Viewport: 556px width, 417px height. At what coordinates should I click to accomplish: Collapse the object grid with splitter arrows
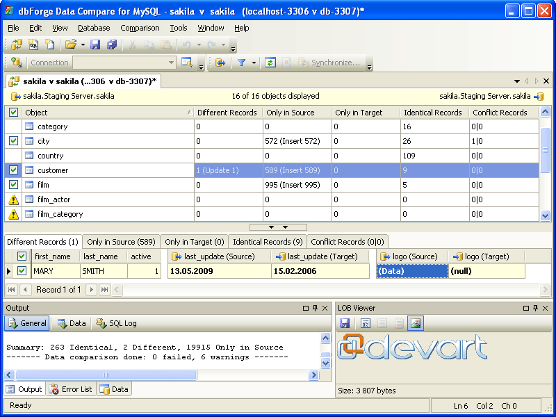pyautogui.click(x=279, y=227)
